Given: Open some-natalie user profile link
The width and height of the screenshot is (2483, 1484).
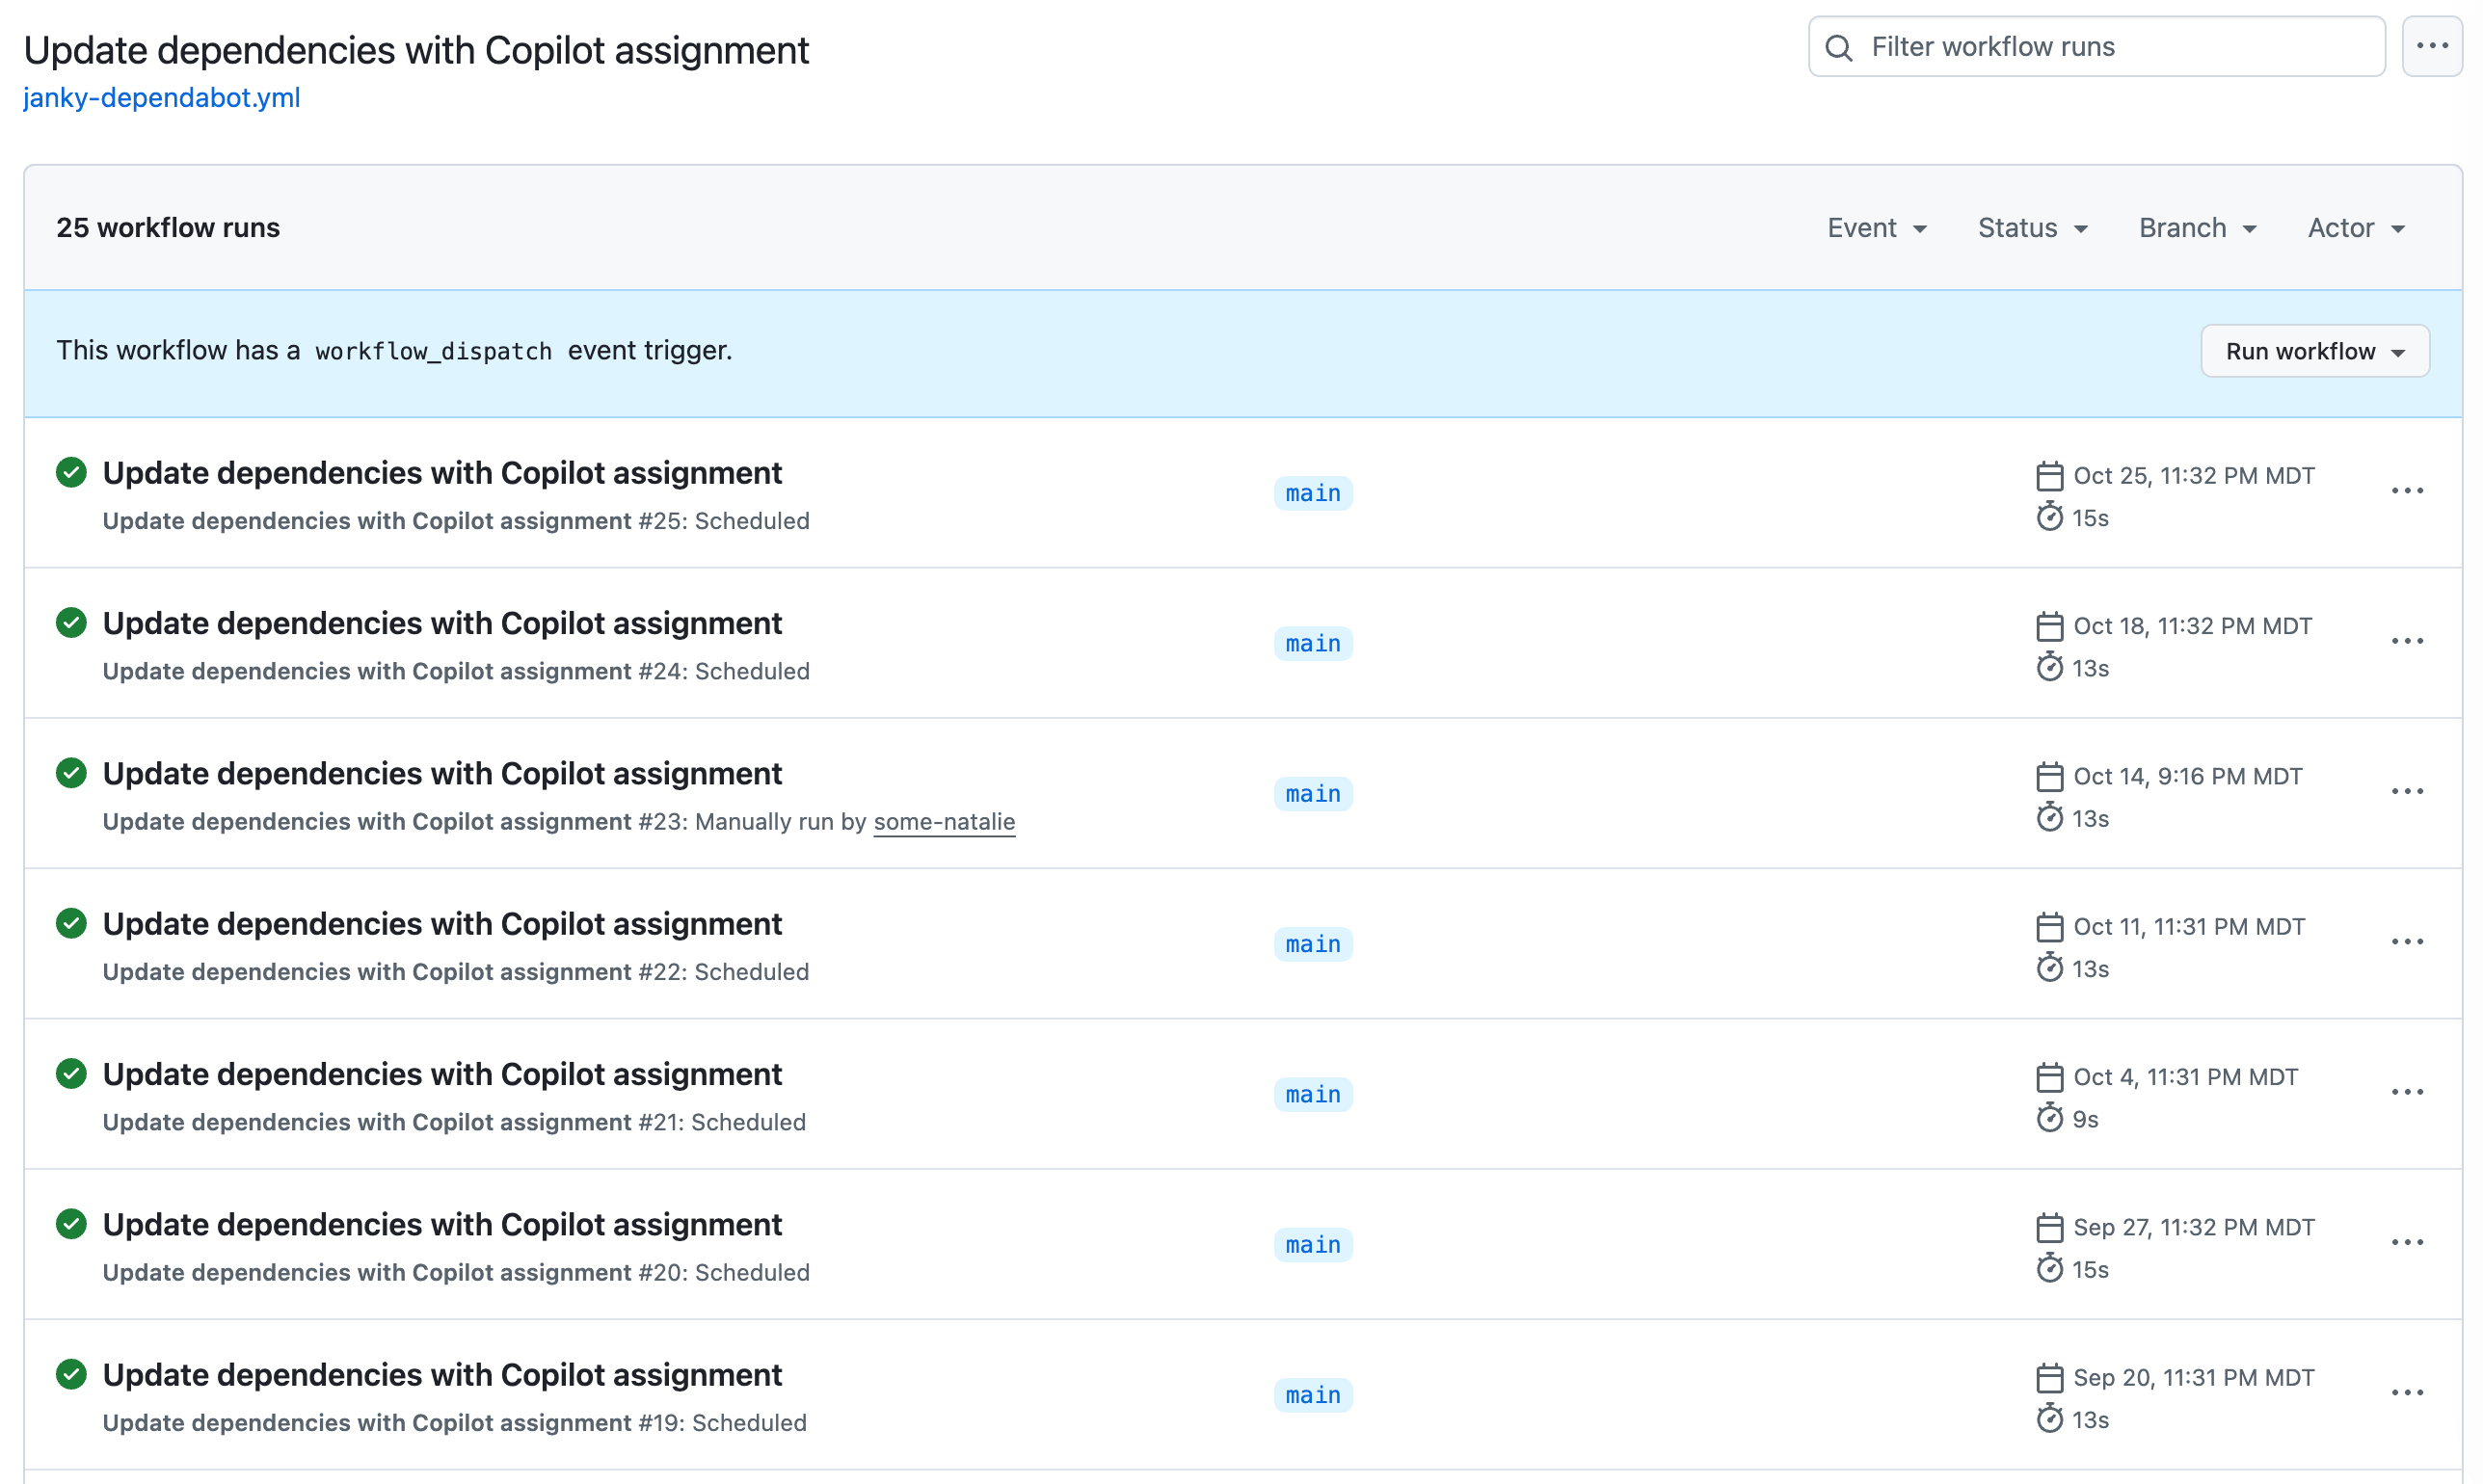Looking at the screenshot, I should pos(943,822).
